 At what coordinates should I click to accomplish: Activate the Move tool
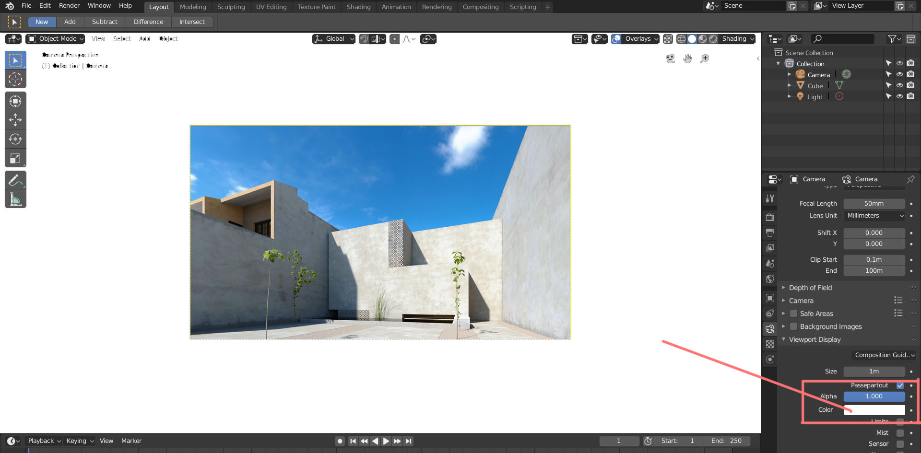[x=15, y=120]
